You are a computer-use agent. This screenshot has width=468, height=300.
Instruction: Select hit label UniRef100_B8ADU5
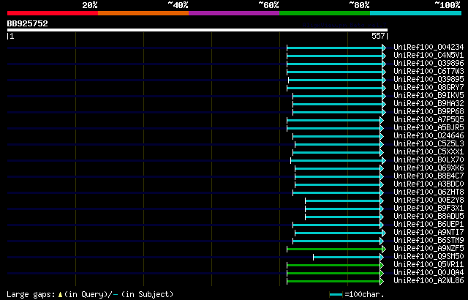(x=429, y=217)
